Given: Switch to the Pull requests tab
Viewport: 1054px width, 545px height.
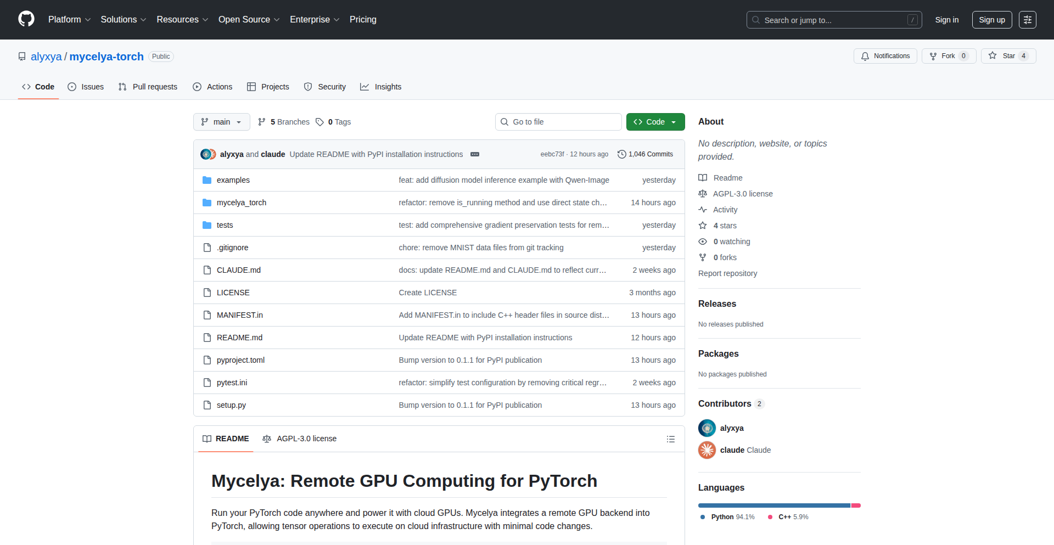Looking at the screenshot, I should [148, 87].
